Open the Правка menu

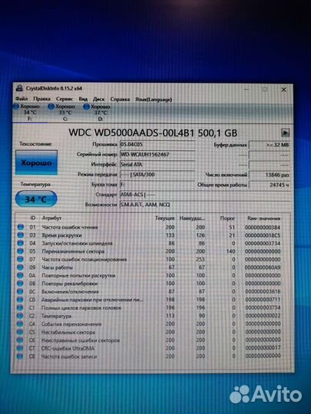41,99
